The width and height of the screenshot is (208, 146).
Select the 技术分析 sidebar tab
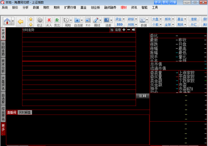(x=3, y=65)
